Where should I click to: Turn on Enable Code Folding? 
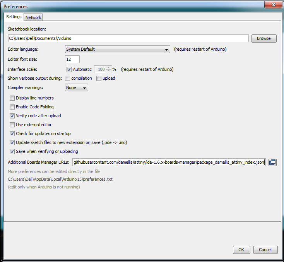[x=12, y=107]
